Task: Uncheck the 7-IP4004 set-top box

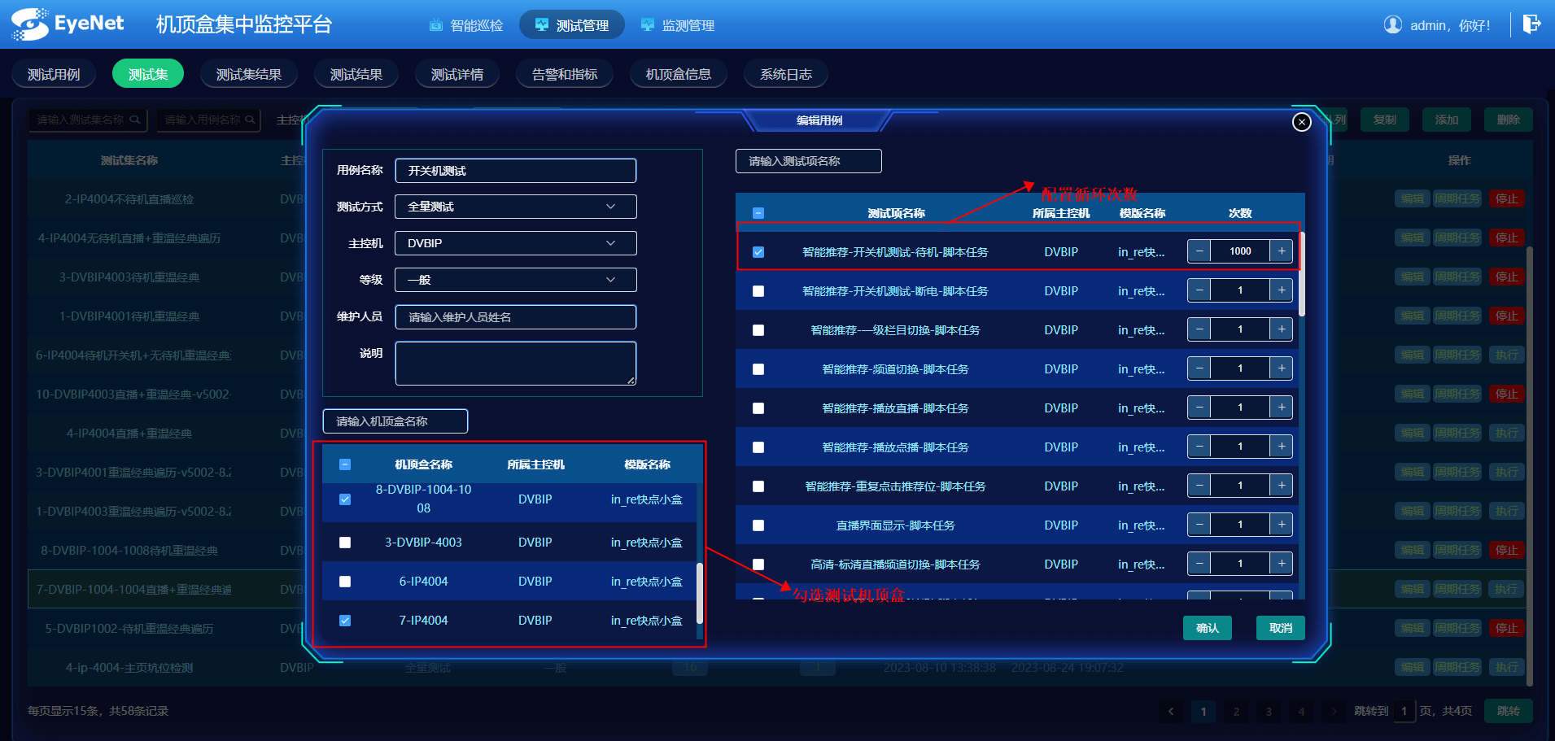Action: [x=345, y=621]
